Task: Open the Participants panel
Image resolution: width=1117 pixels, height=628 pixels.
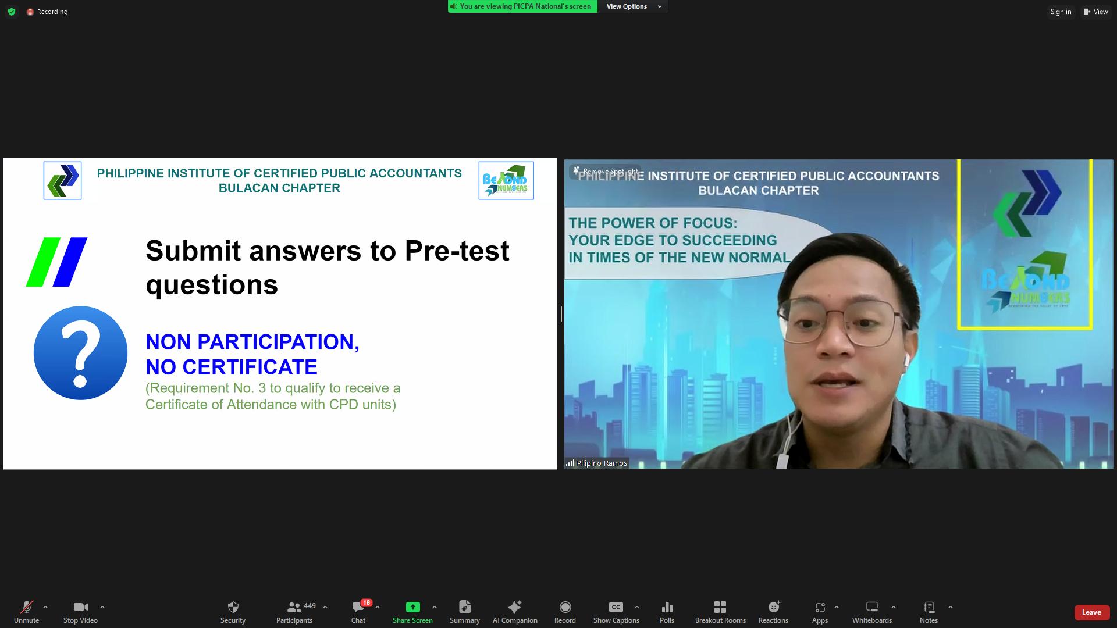Action: 294,612
